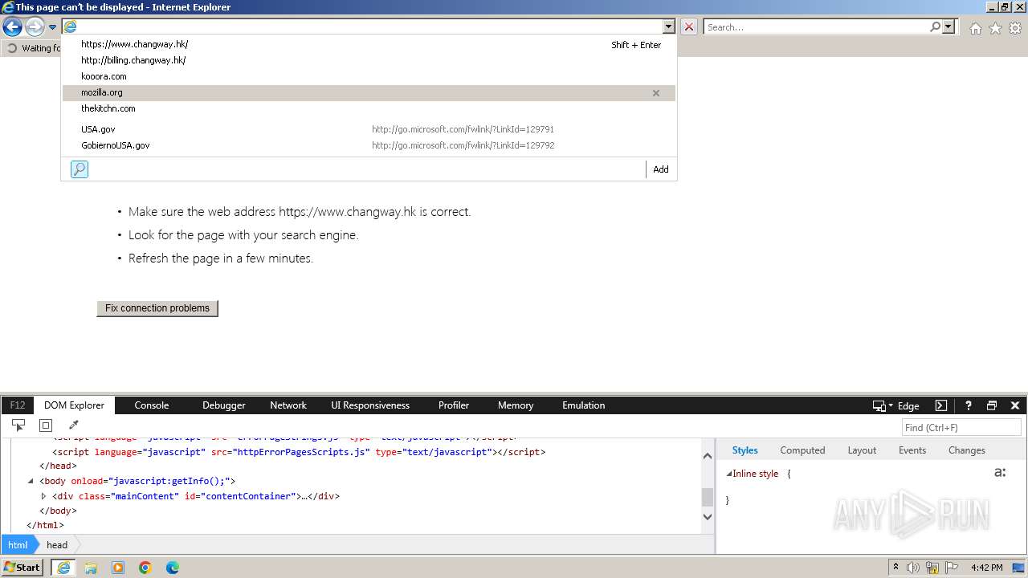Open developer tools help question mark
The image size is (1028, 578).
coord(969,405)
